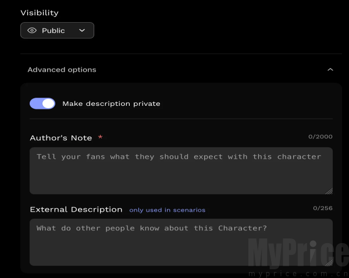The height and width of the screenshot is (278, 349).
Task: Click the 'Advanced options' header text
Action: coord(62,70)
